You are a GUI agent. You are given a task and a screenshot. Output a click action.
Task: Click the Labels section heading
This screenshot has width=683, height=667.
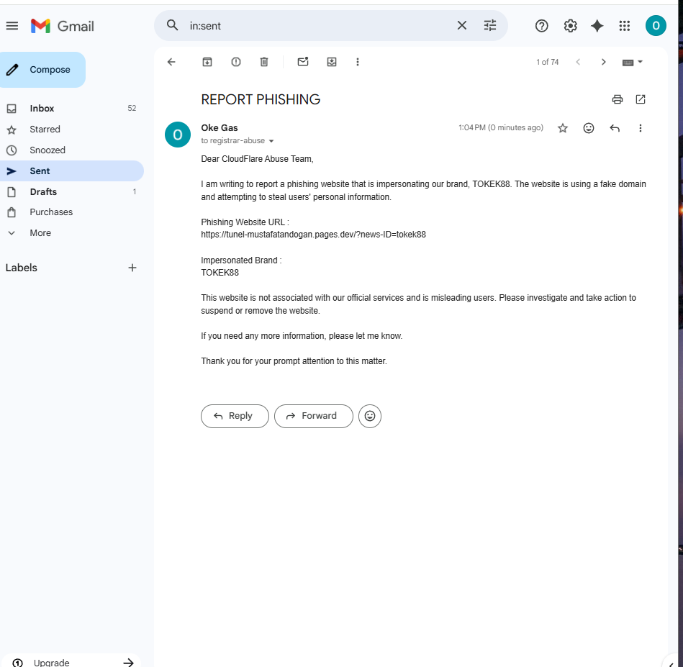(x=22, y=268)
